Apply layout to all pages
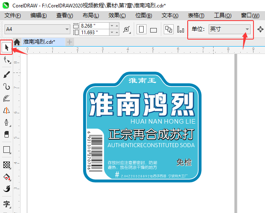Viewport: 265px width, 213px height. (x=168, y=29)
